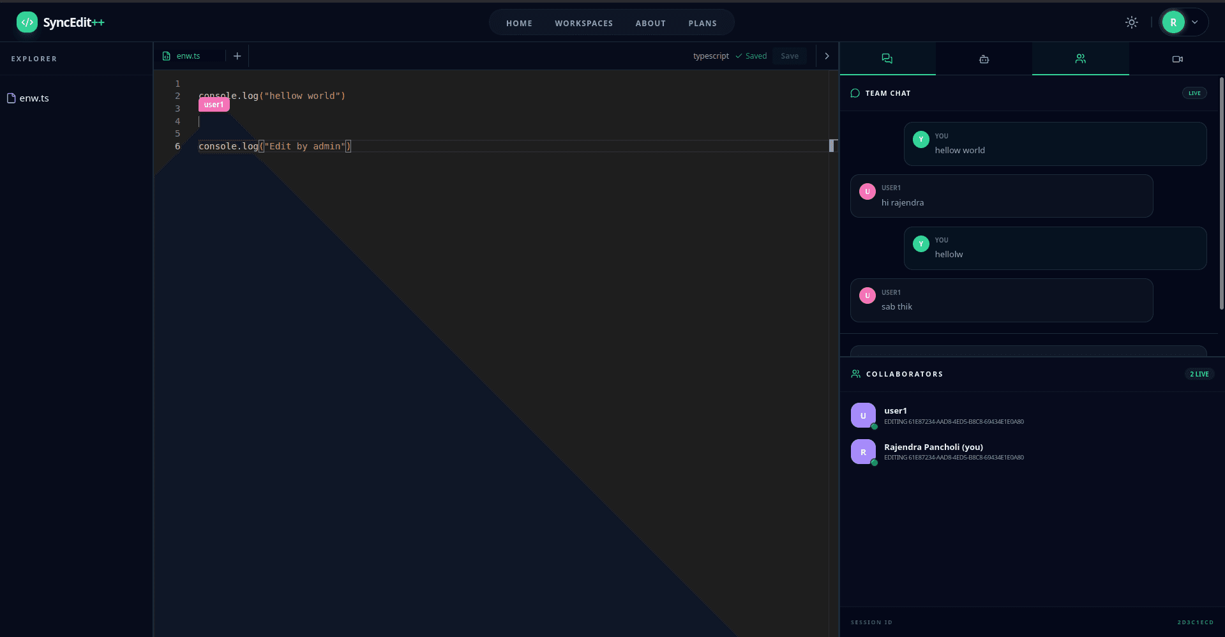Click the 'hellow world' chat message
Viewport: 1225px width, 637px height.
(1055, 144)
